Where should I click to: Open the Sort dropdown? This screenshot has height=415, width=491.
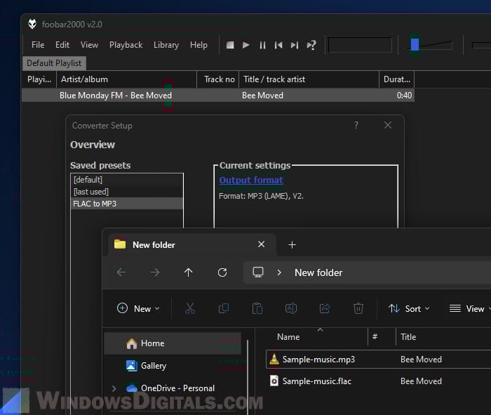pos(409,308)
